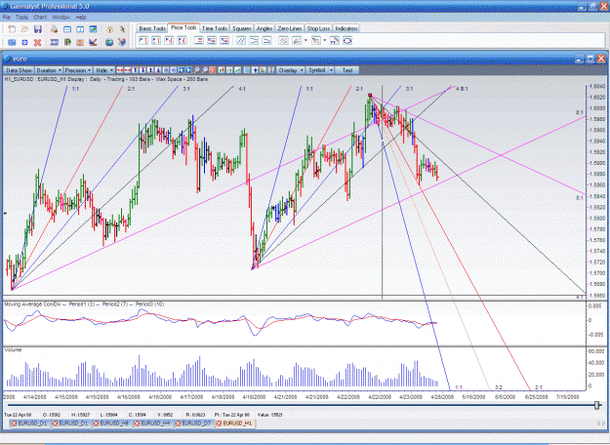Image resolution: width=610 pixels, height=445 pixels.
Task: Select the EURUSD_H1 chart tab
Action: click(x=237, y=423)
